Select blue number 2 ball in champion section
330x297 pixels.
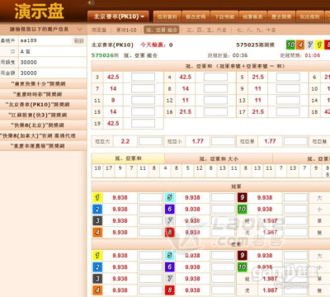coord(97,209)
